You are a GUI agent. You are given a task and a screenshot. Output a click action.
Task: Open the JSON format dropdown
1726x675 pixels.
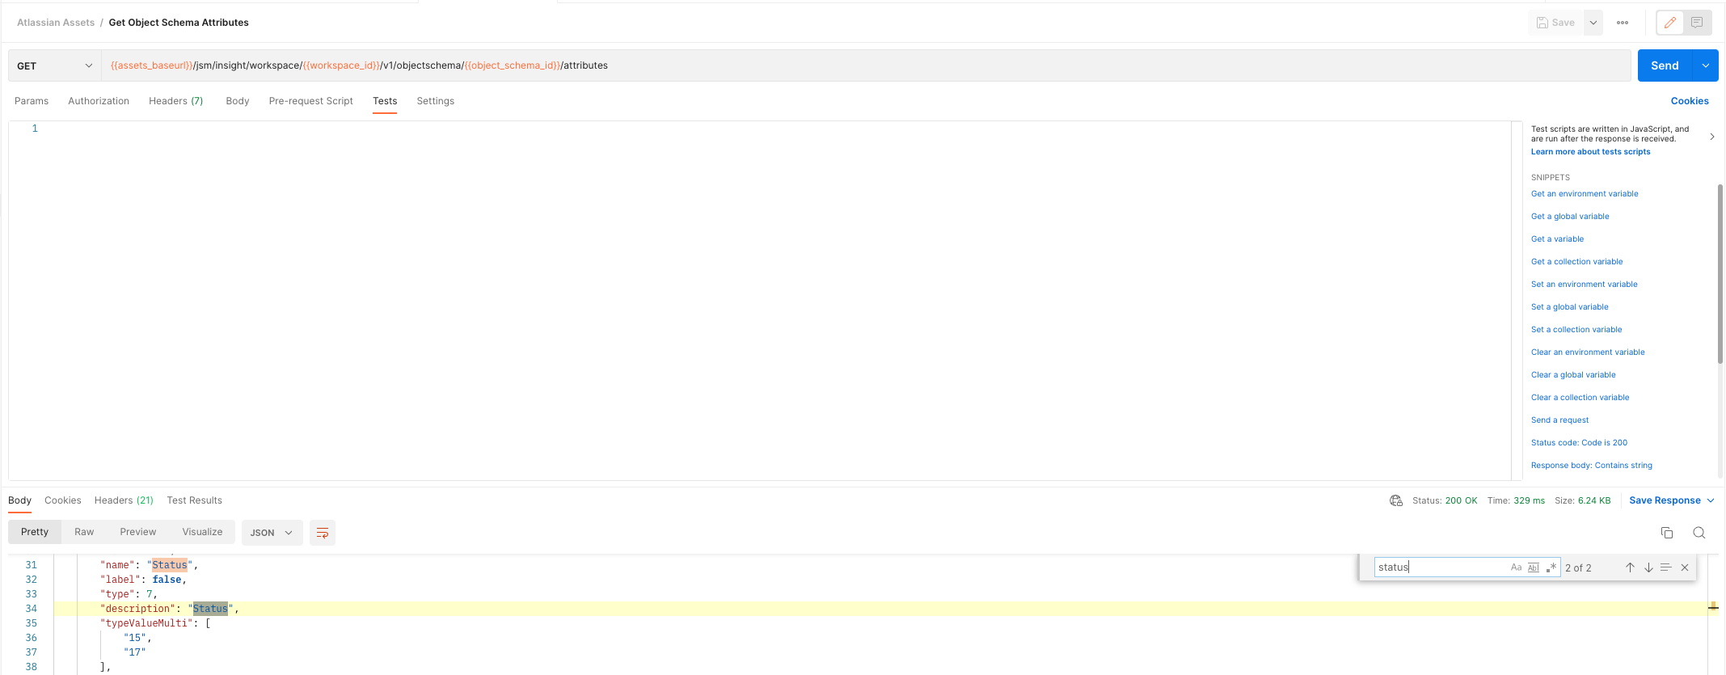coord(271,533)
